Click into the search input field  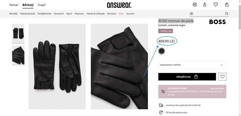pos(209,13)
